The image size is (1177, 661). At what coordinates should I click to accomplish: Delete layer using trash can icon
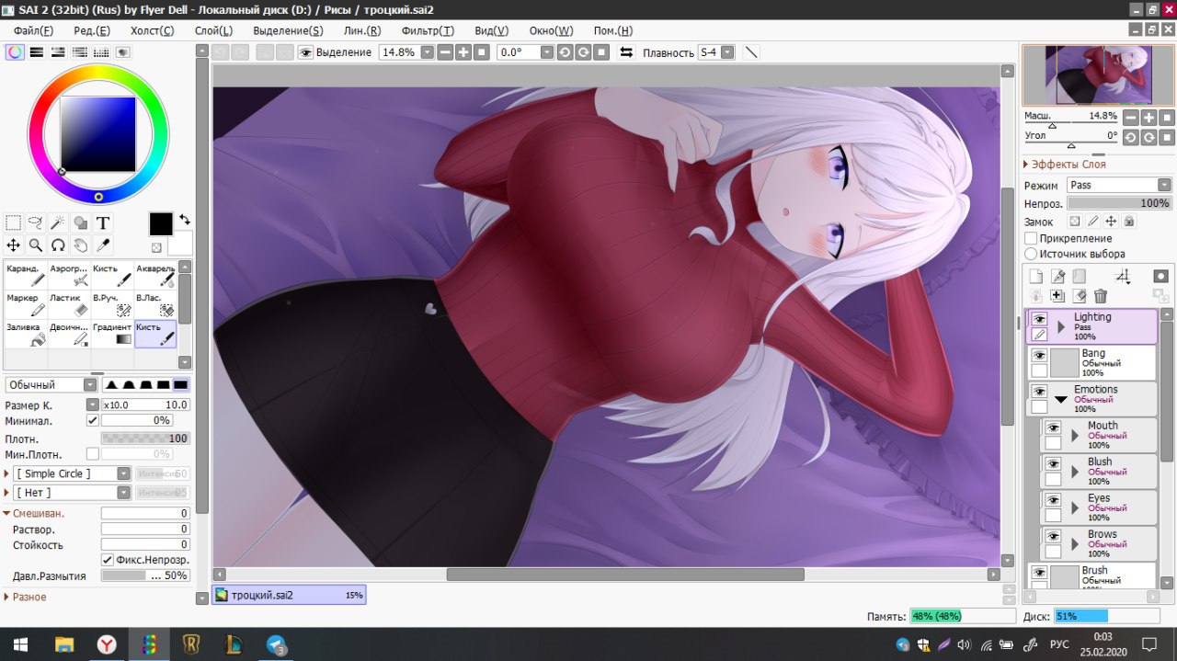1101,296
